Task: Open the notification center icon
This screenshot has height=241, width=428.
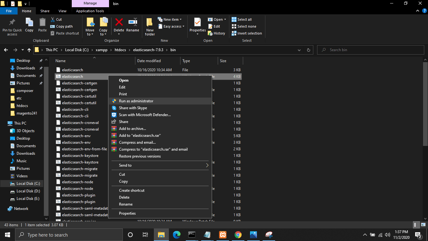Action: click(x=418, y=235)
